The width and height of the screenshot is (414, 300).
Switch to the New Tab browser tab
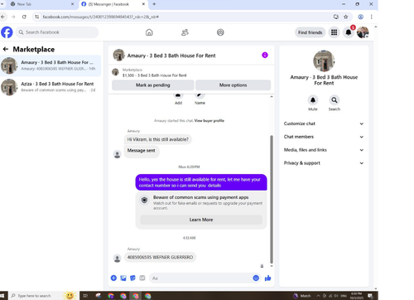pyautogui.click(x=42, y=4)
